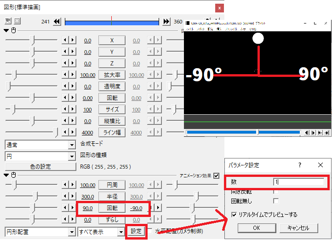This screenshot has height=240, width=332.
Task: Increase the 透明度 start value with the right arrow
Action: coord(73,86)
